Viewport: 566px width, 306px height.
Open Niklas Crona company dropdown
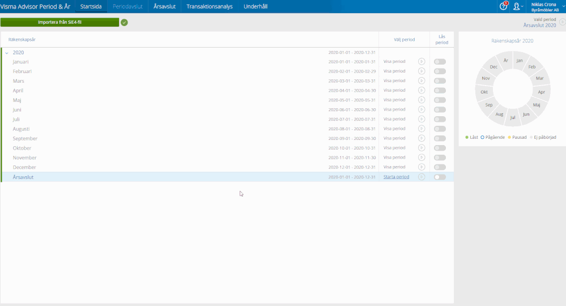(544, 7)
